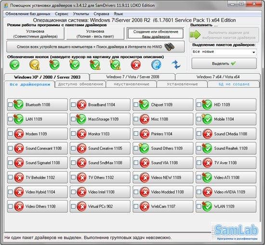Click the Video ATI 1108 green icon
Viewport: 265px width, 245px height.
207,177
